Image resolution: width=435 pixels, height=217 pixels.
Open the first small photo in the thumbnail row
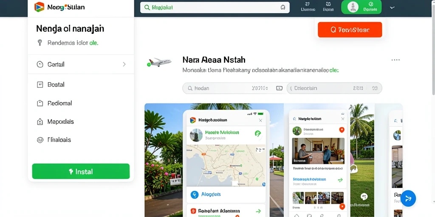tap(298, 198)
